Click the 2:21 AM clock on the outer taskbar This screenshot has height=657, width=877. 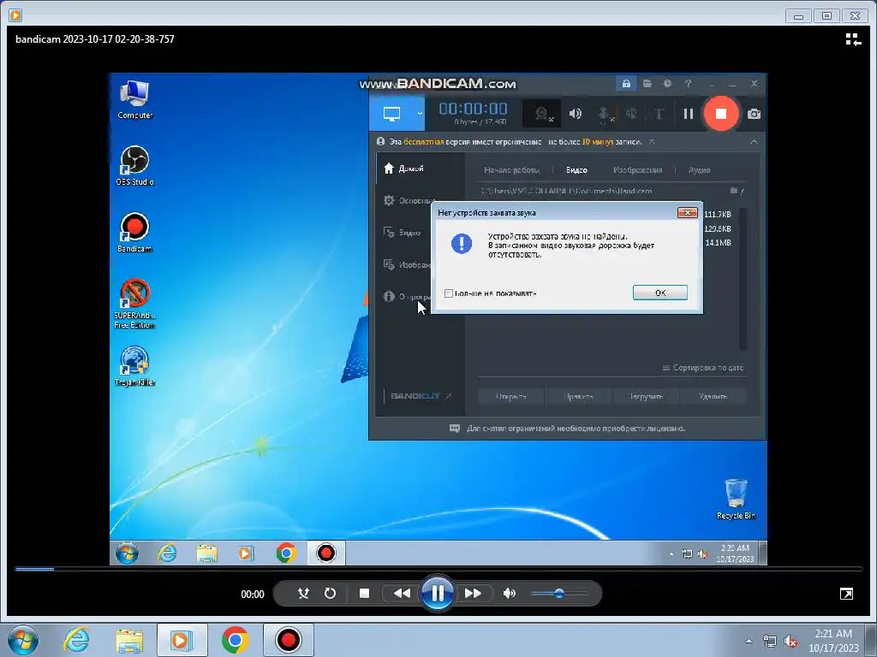pyautogui.click(x=833, y=641)
